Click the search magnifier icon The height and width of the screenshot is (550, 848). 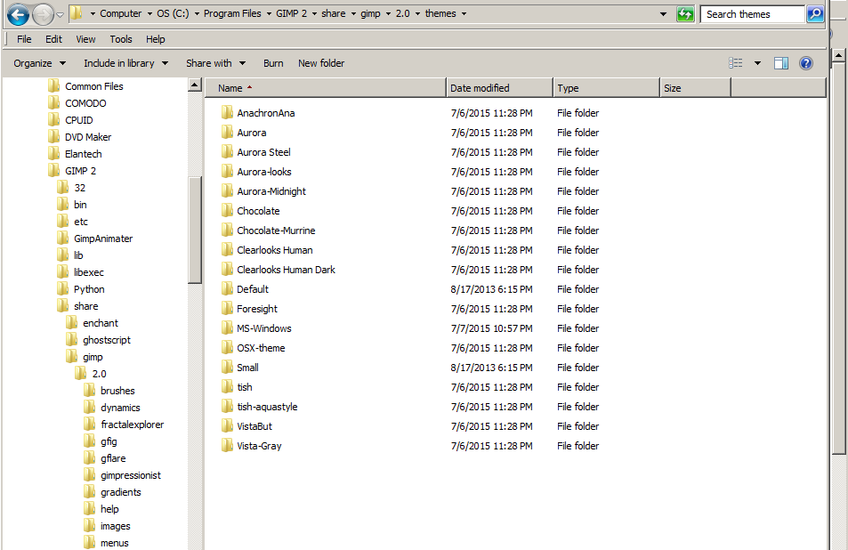point(814,14)
